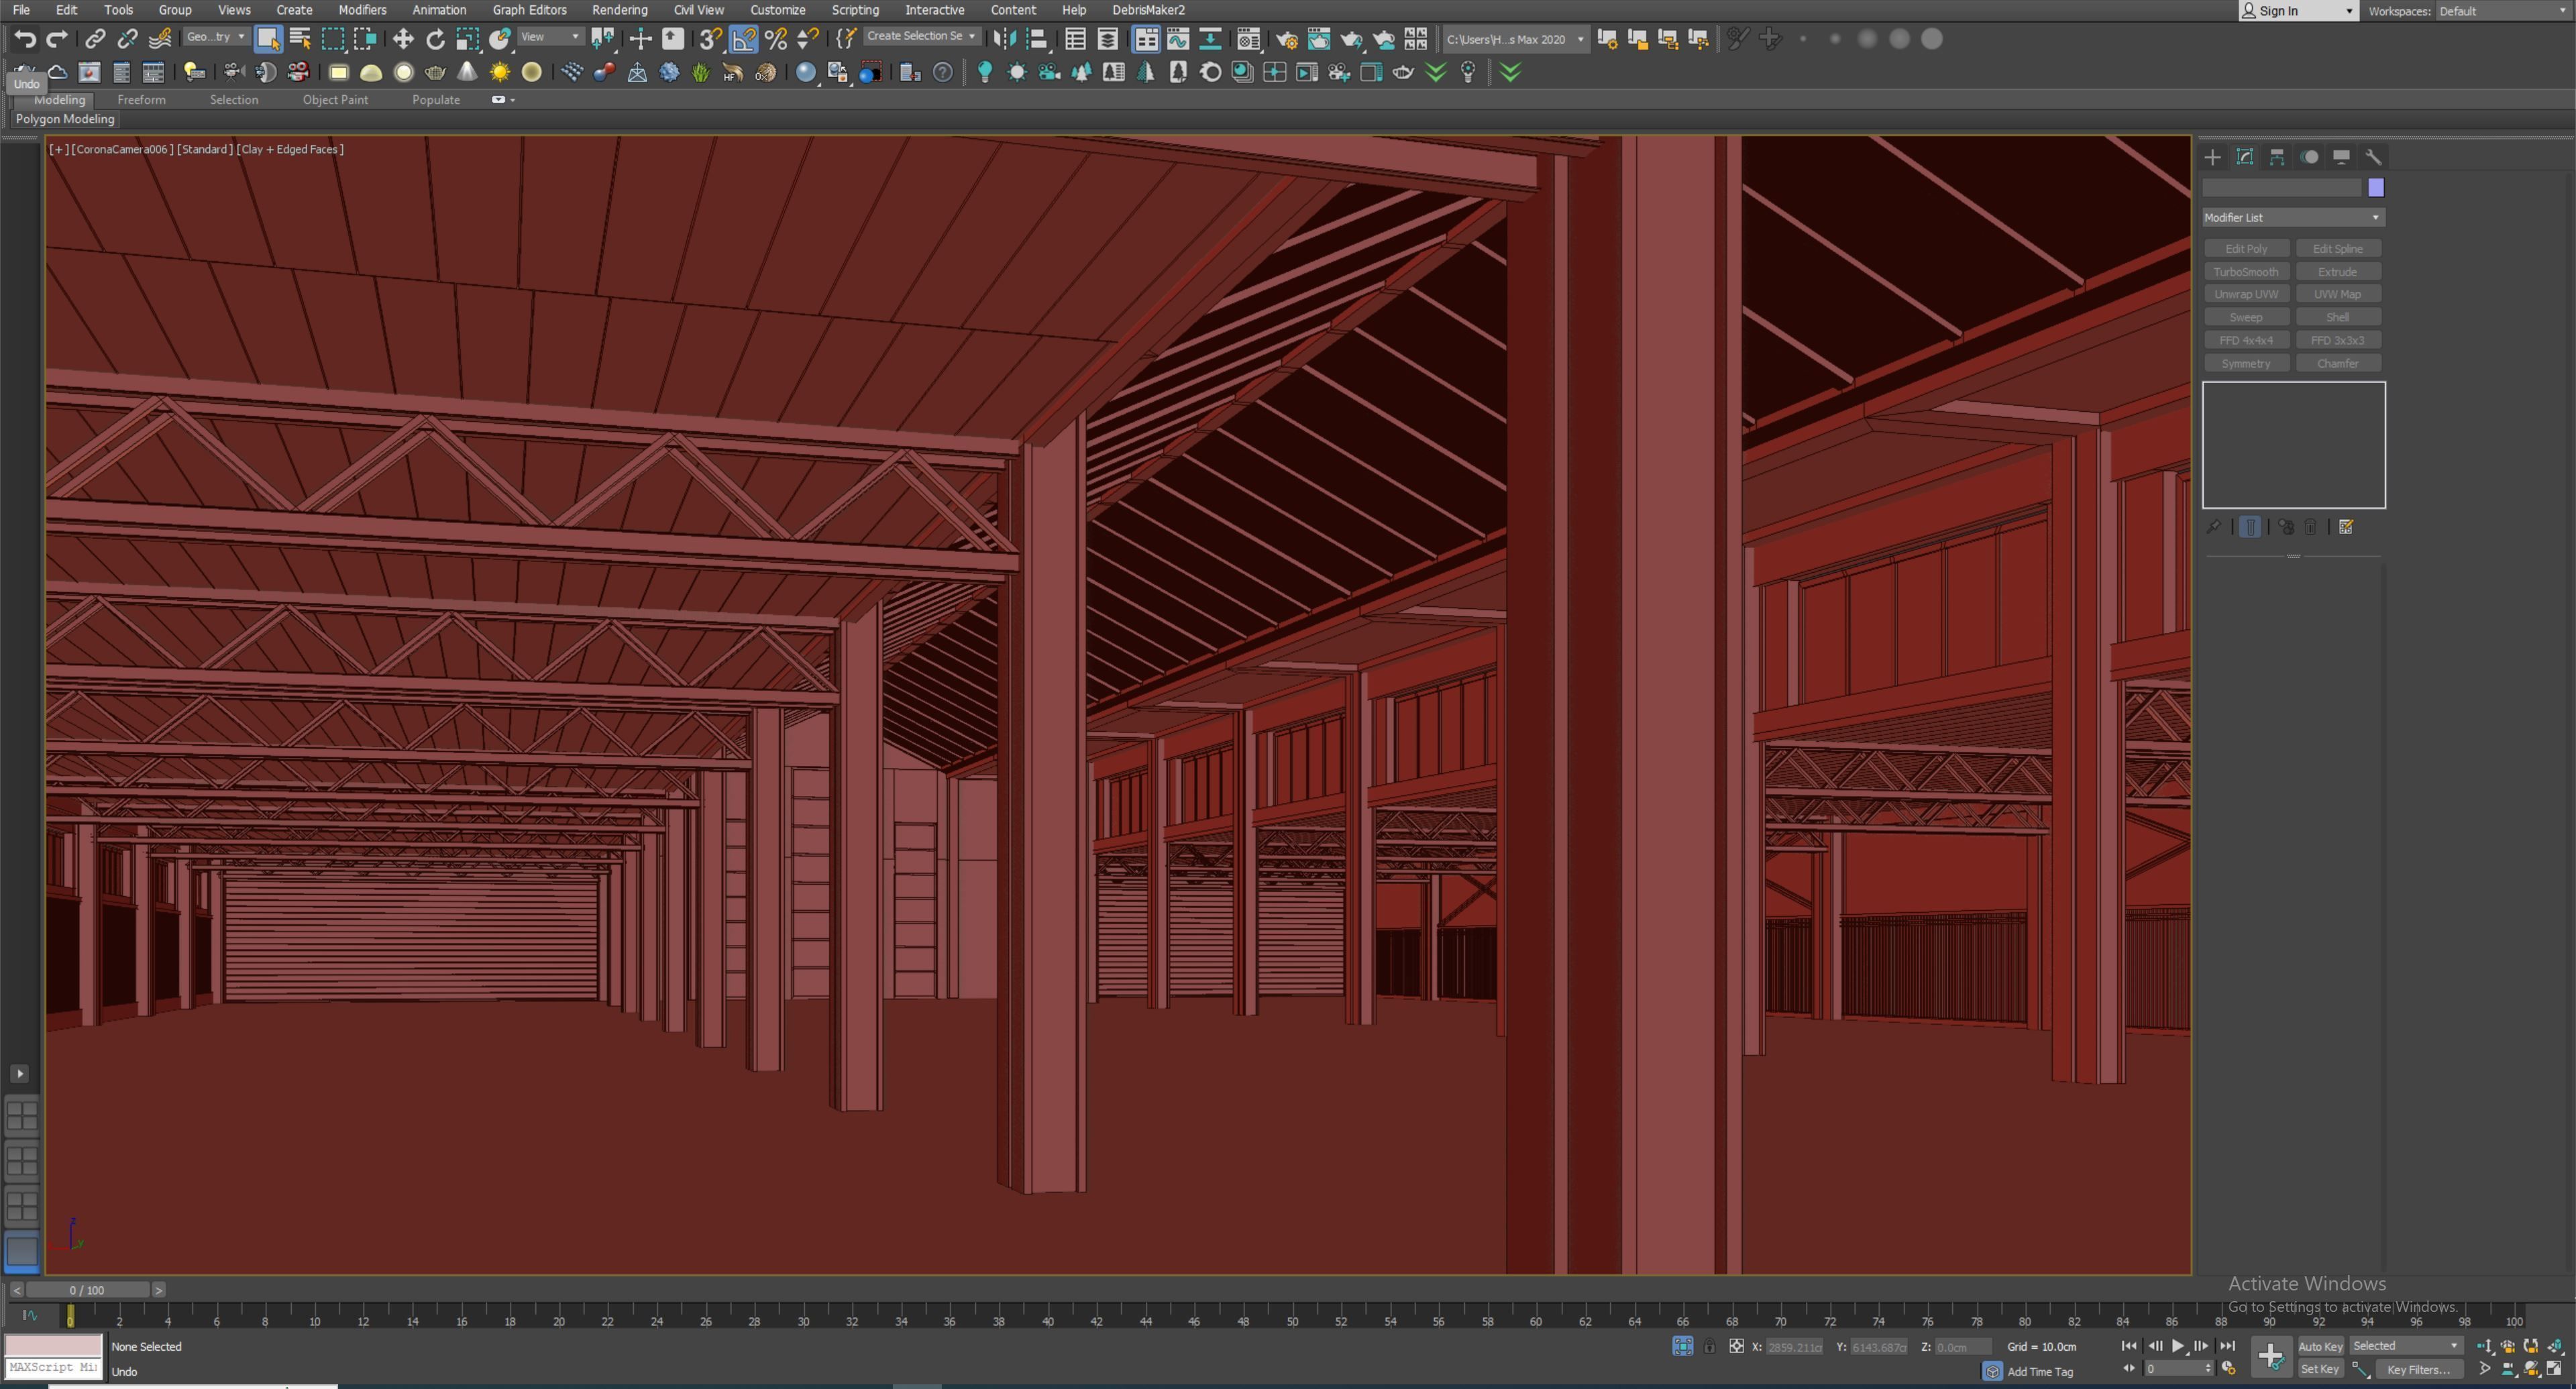This screenshot has height=1389, width=2576.
Task: Click the Mirror tool icon
Action: (1005, 39)
